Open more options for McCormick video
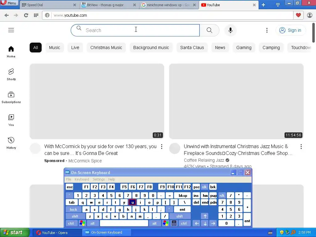This screenshot has height=237, width=316. [x=162, y=147]
